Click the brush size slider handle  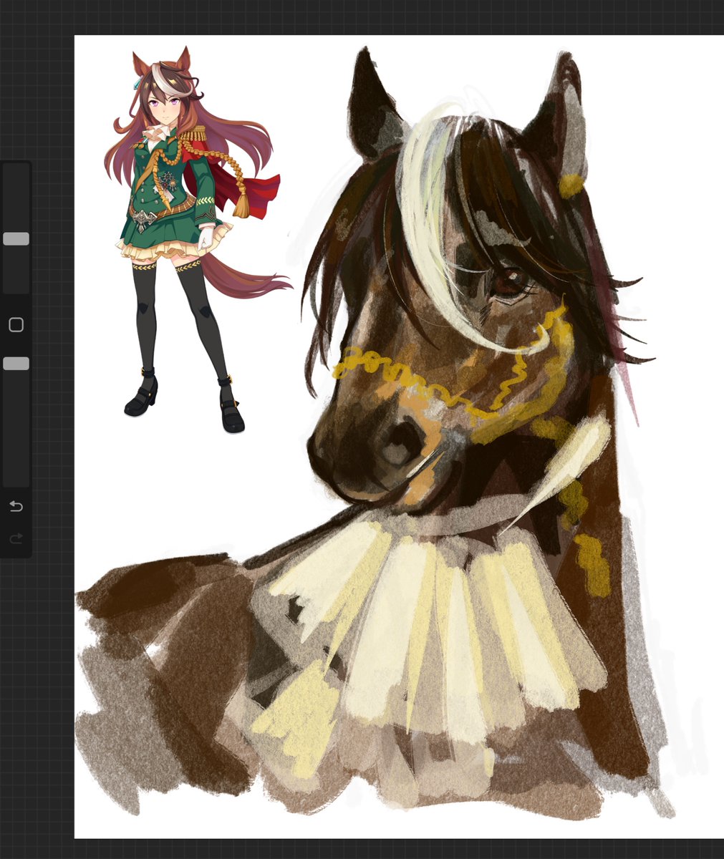coord(16,238)
